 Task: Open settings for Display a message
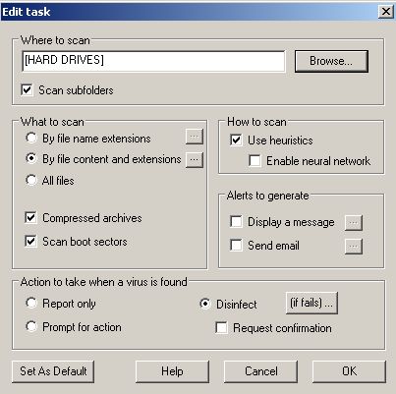click(354, 223)
